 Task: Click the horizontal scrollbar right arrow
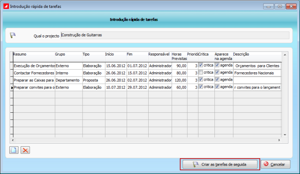(x=279, y=140)
